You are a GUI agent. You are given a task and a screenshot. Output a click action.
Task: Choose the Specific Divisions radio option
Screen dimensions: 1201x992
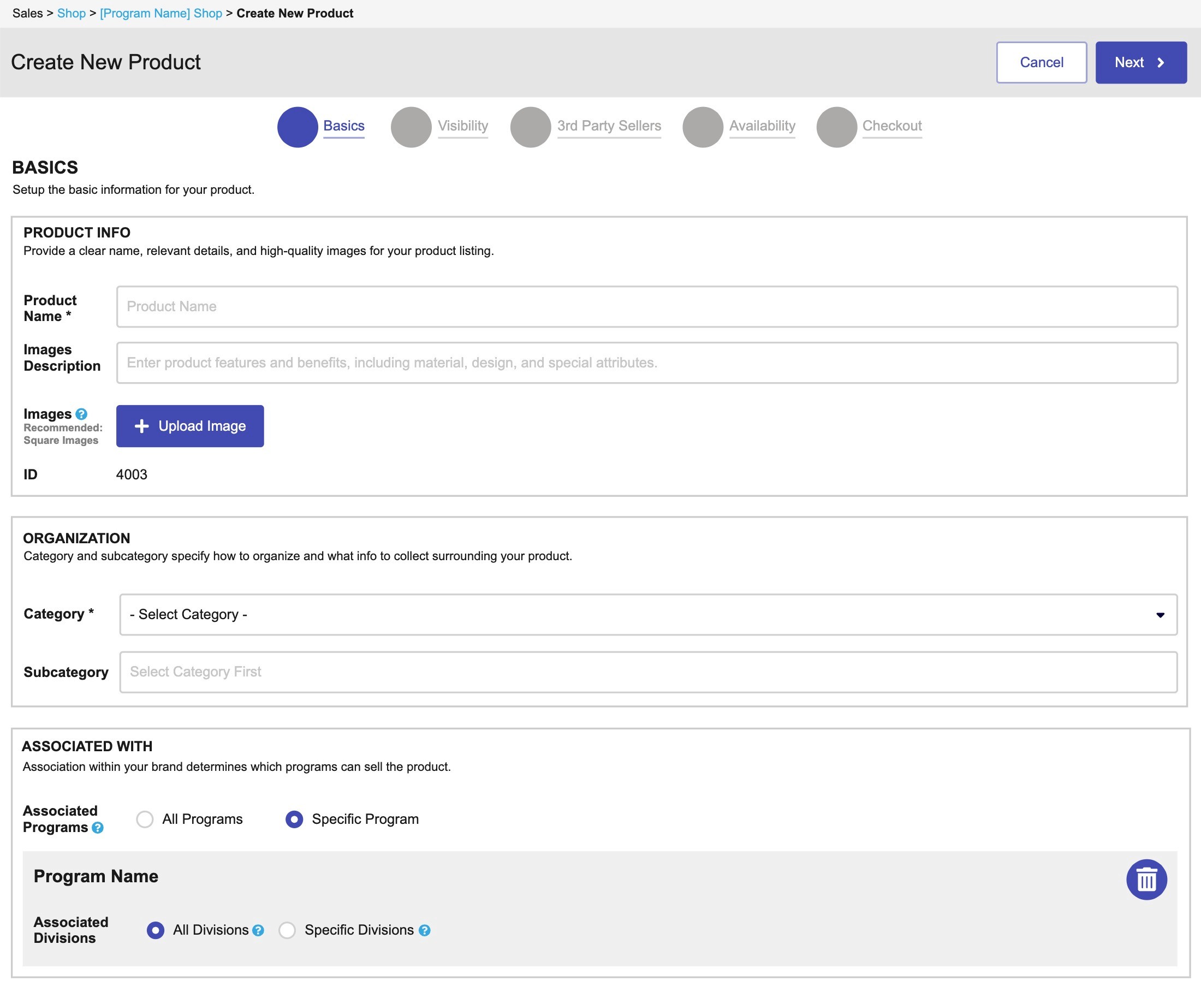pyautogui.click(x=287, y=930)
